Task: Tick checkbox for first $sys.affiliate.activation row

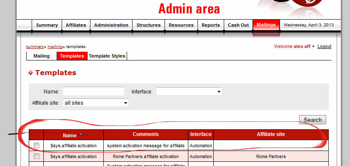Action: (36, 146)
